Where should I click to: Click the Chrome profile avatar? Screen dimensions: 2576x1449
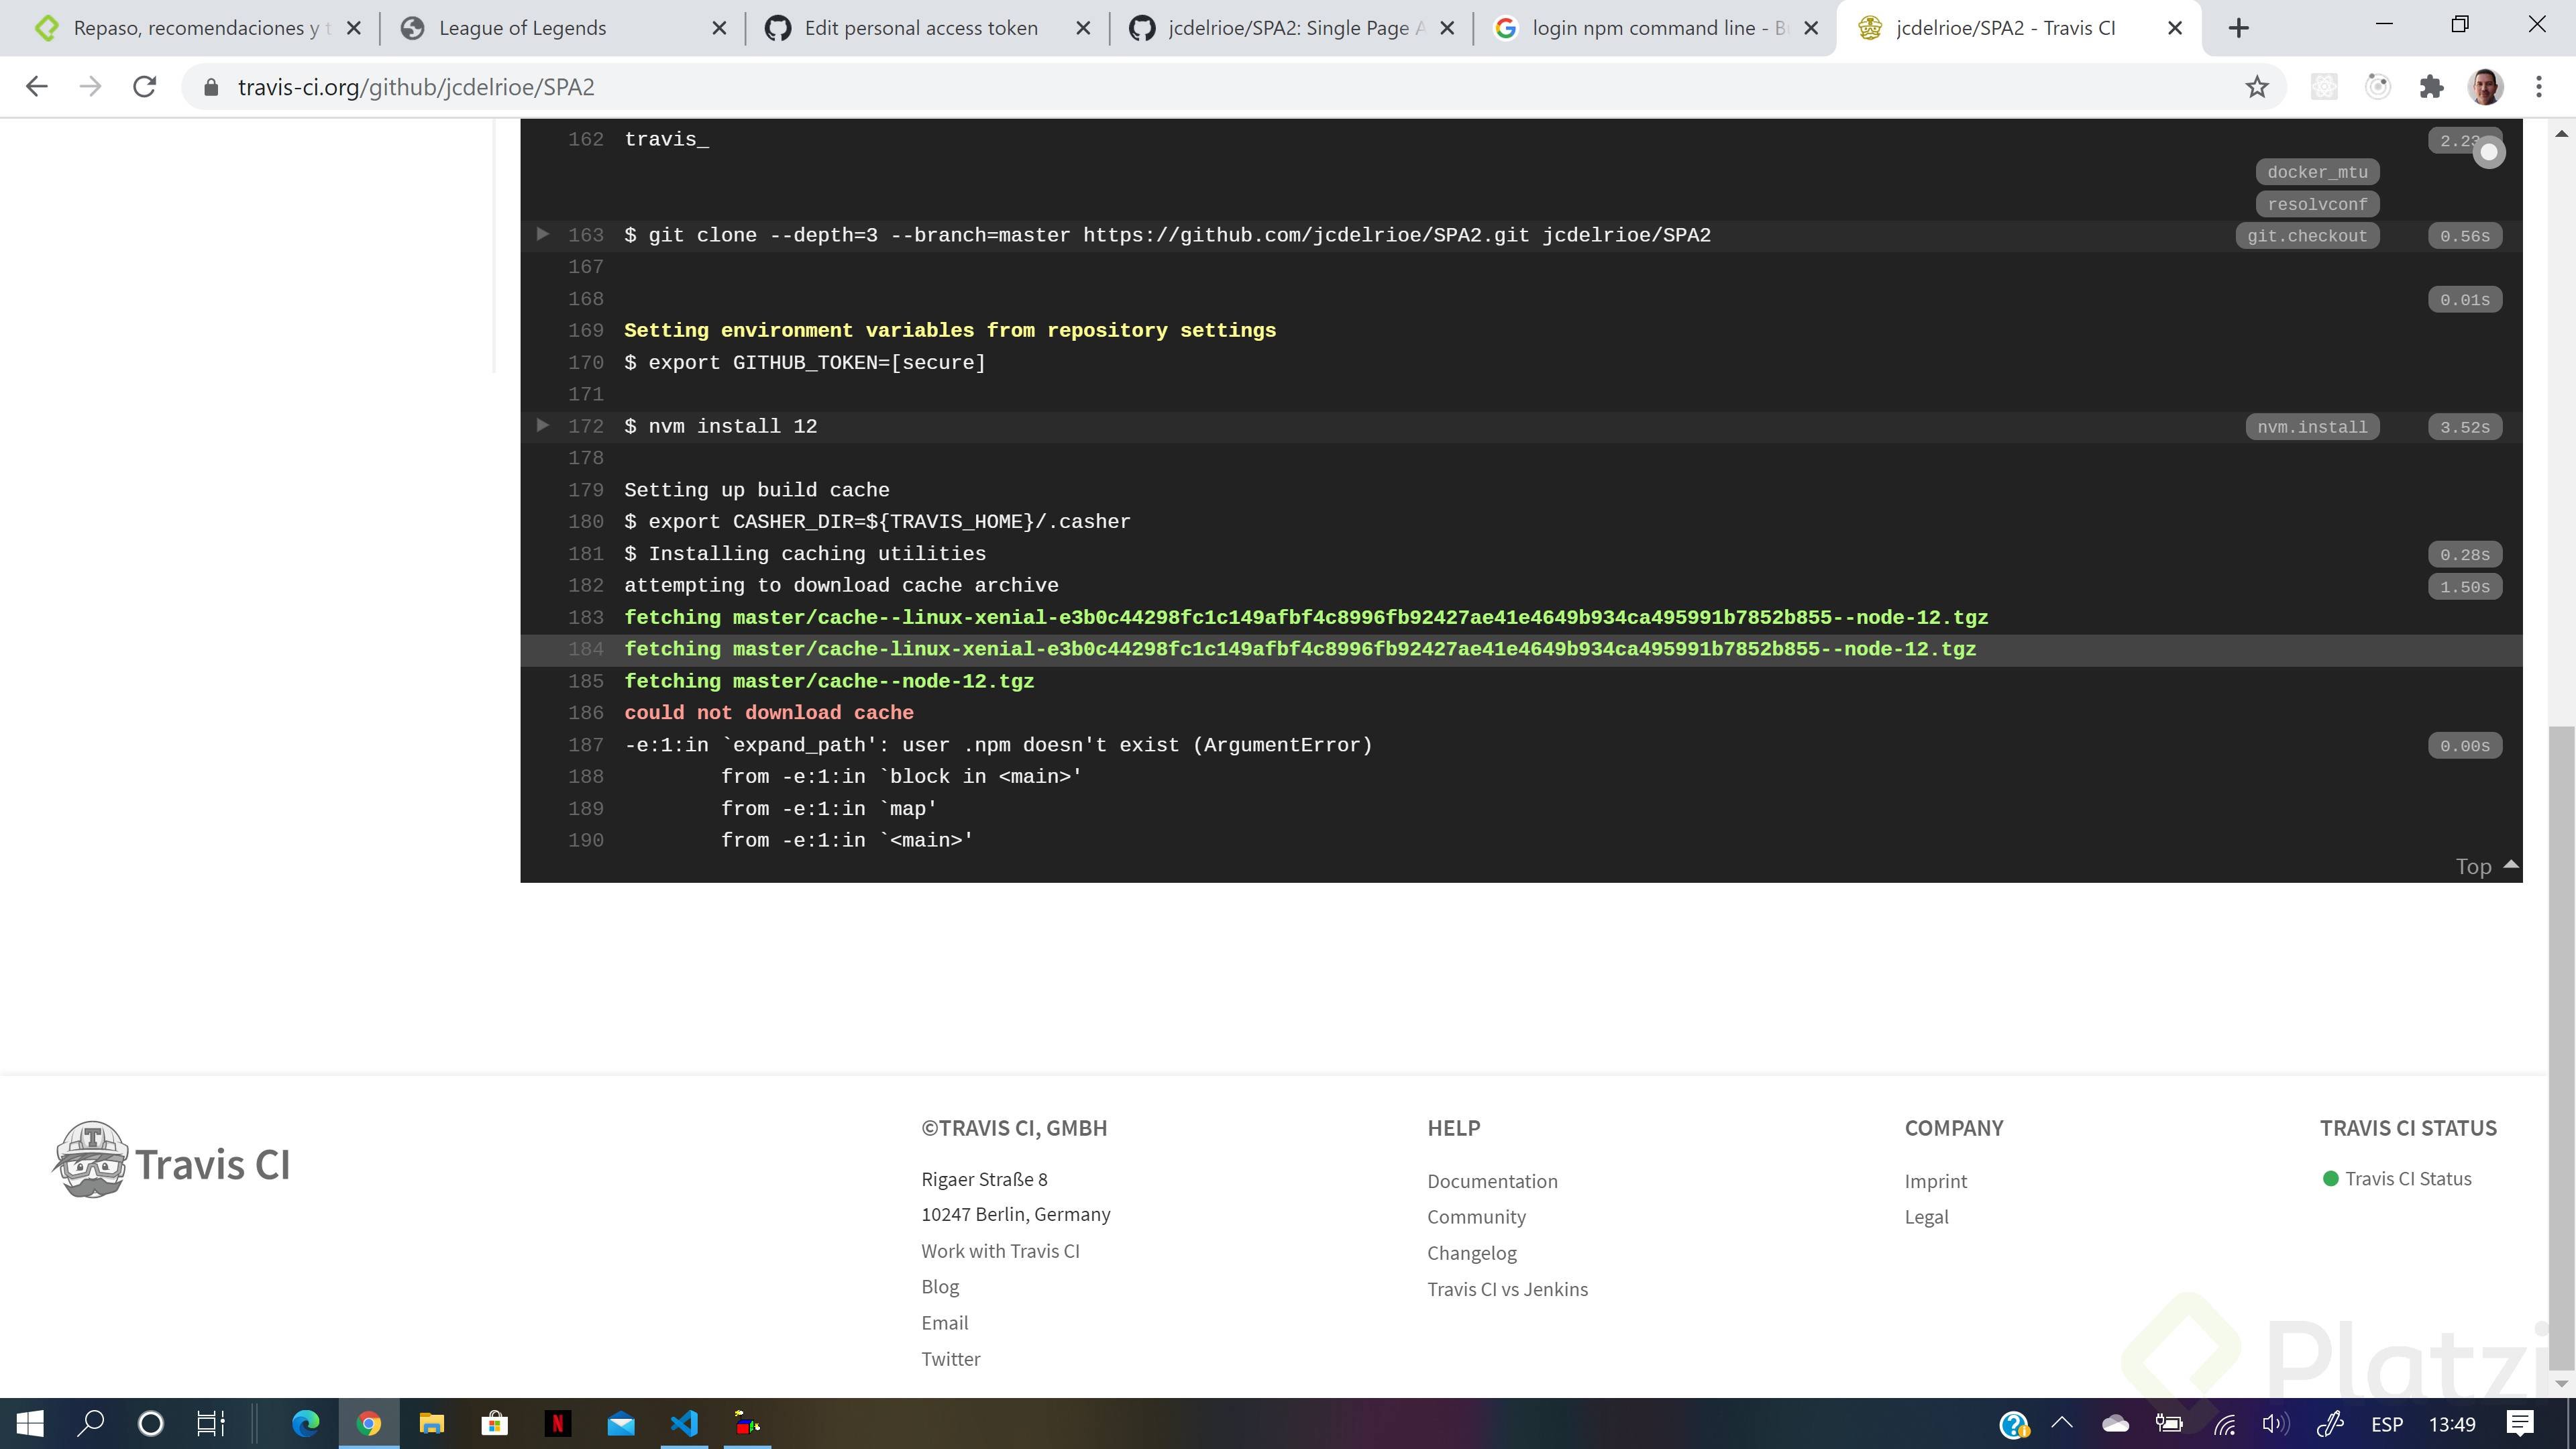[2485, 87]
